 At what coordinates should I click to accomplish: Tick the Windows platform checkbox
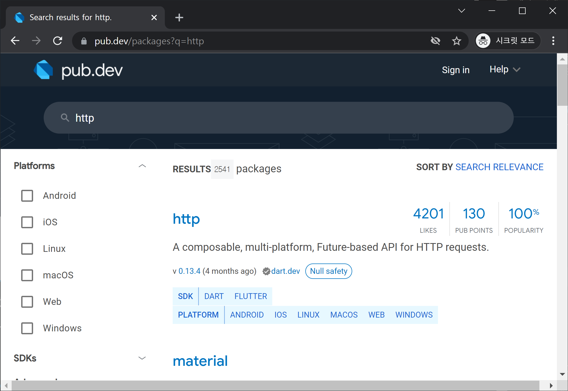click(27, 328)
